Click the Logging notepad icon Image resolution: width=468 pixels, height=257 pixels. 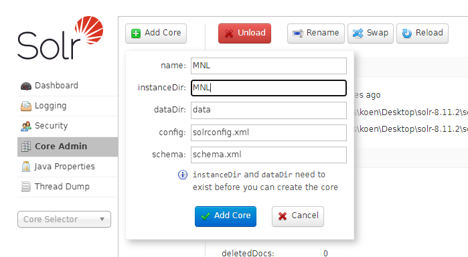click(x=26, y=106)
